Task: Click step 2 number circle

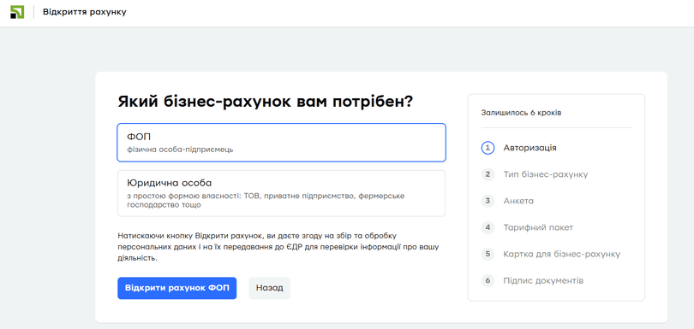Action: [488, 174]
